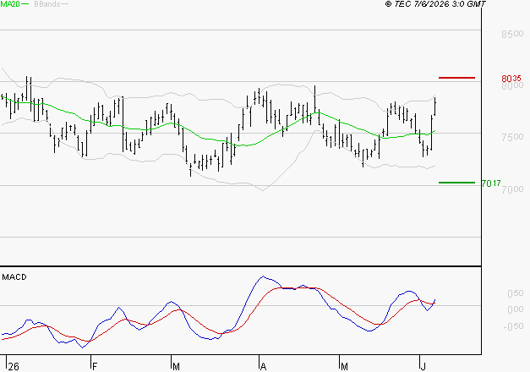Image resolution: width=530 pixels, height=372 pixels.
Task: Click the F February month marker
Action: (x=95, y=366)
